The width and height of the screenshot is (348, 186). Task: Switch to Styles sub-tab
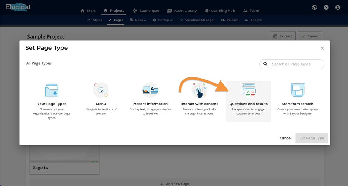pos(94,20)
